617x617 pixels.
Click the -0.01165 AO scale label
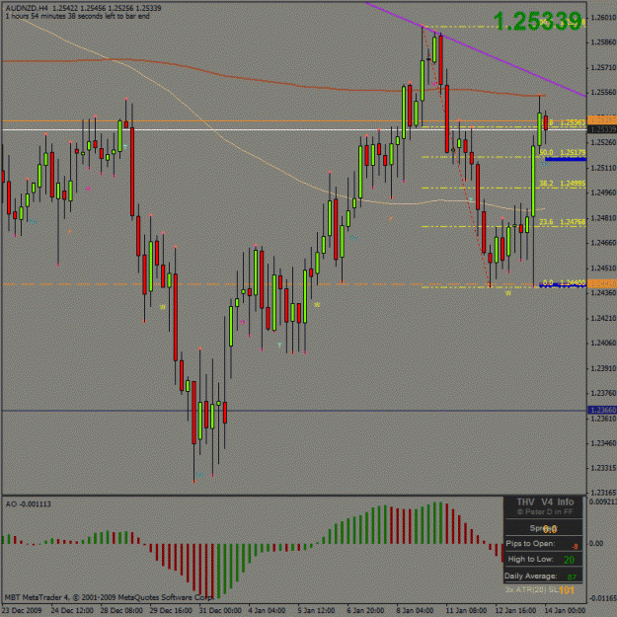[603, 598]
